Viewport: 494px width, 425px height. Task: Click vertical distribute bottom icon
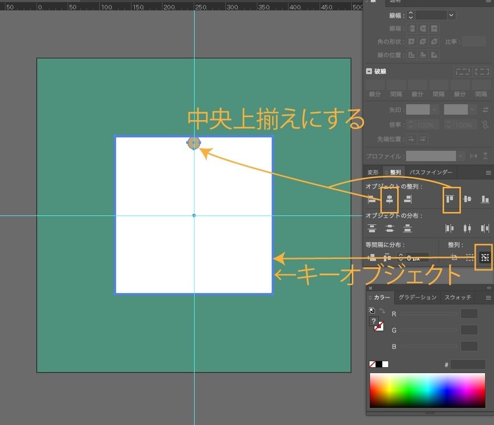[408, 228]
